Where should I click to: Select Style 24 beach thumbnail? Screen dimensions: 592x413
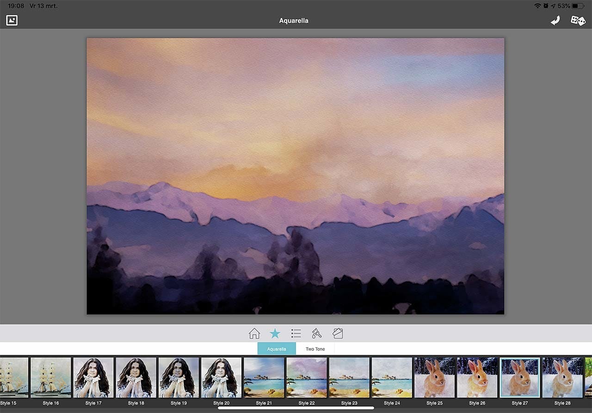(x=392, y=377)
